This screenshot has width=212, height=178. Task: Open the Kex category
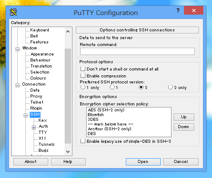(43, 120)
